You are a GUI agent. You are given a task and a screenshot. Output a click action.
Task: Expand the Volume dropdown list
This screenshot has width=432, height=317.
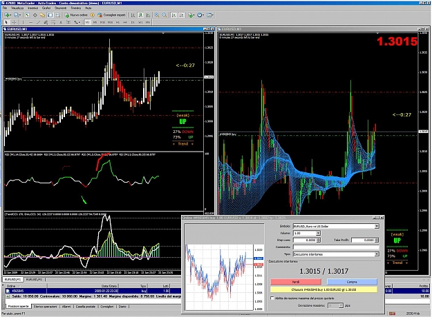(318, 233)
